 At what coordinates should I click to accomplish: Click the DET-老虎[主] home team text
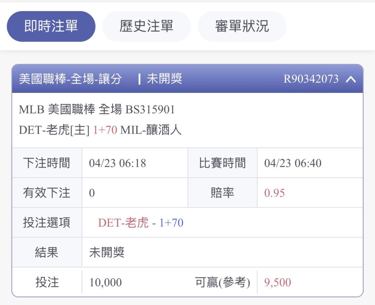click(54, 130)
